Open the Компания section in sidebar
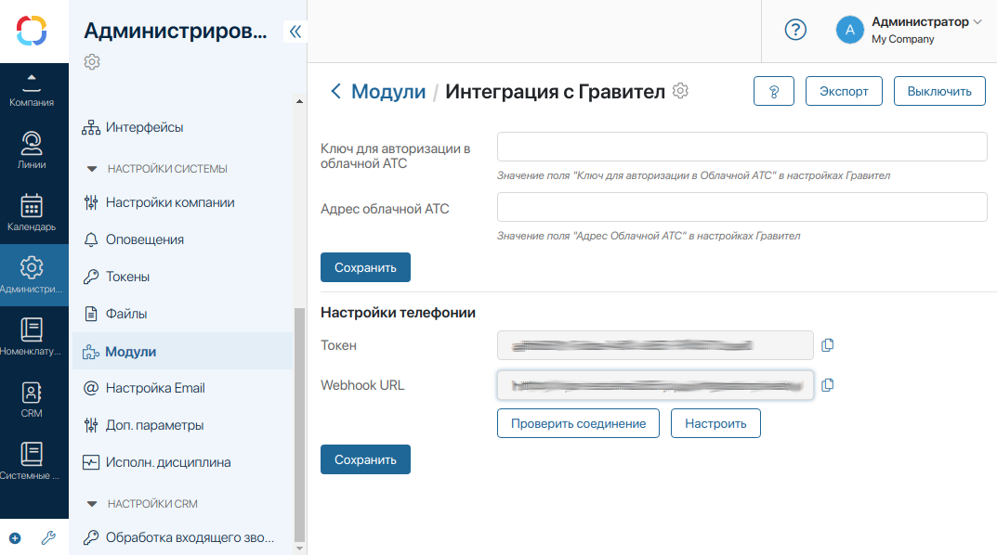 32,89
